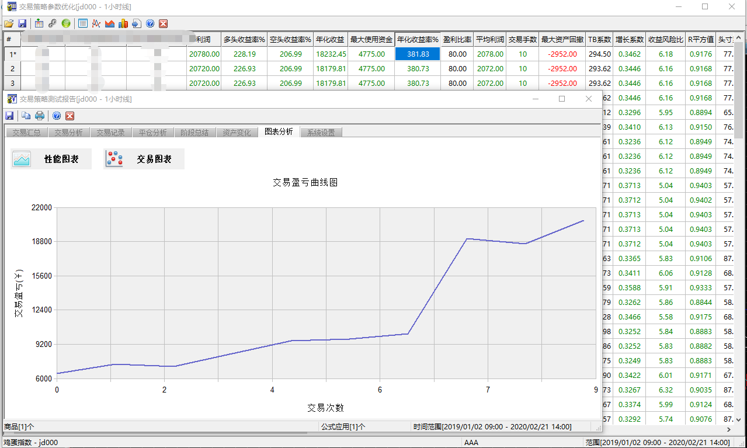Click the open folder icon in the optimization toolbar
The height and width of the screenshot is (448, 747).
click(x=9, y=24)
